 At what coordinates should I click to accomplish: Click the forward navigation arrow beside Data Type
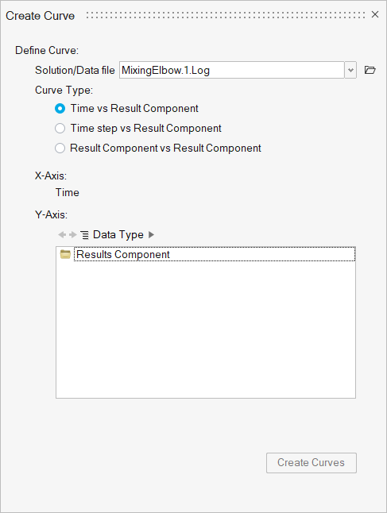pos(73,234)
